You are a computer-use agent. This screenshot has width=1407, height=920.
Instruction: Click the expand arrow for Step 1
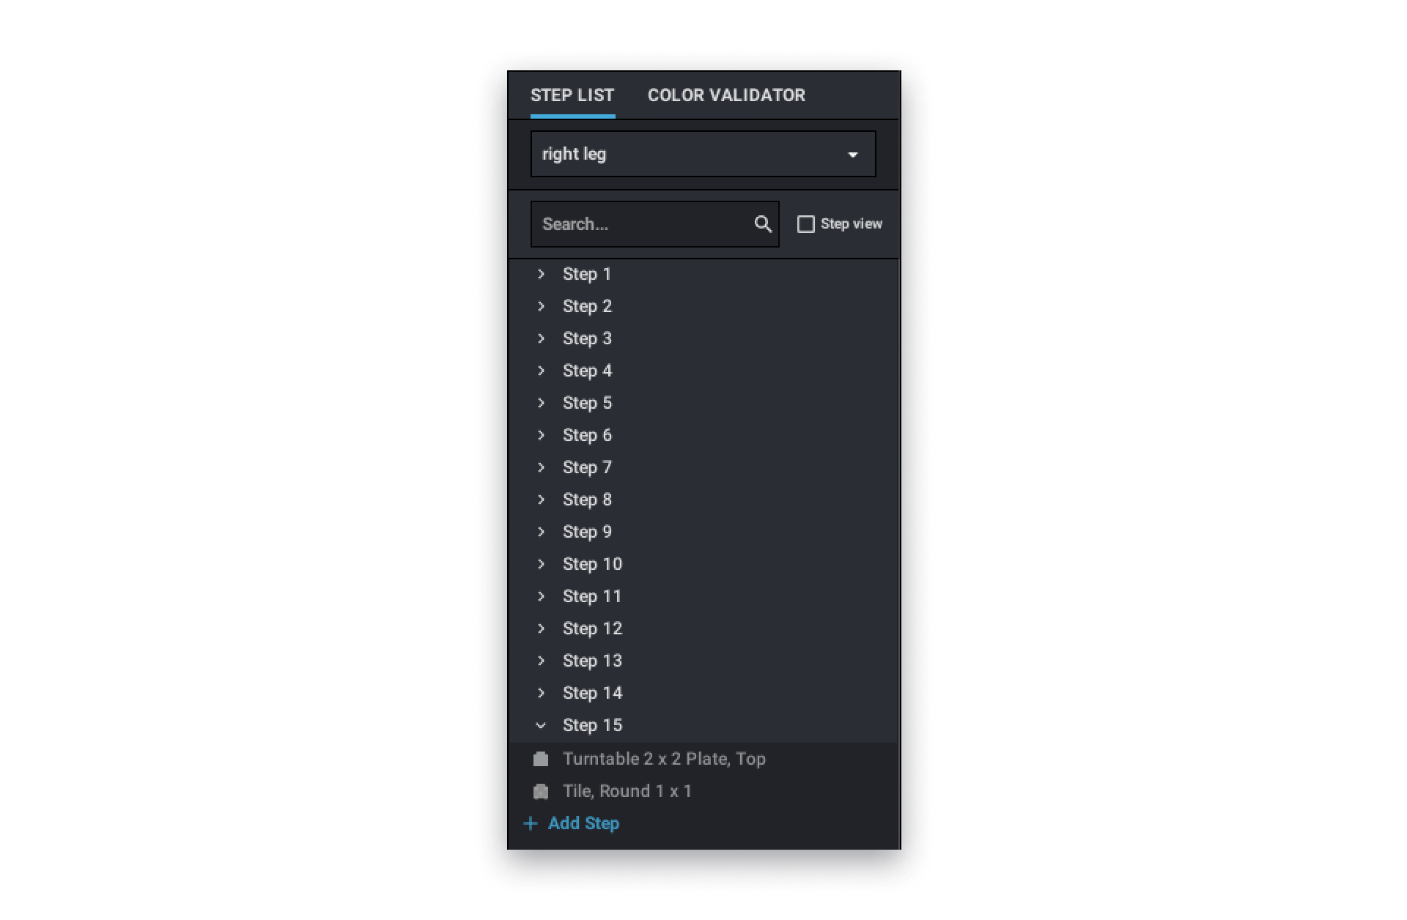(x=542, y=273)
